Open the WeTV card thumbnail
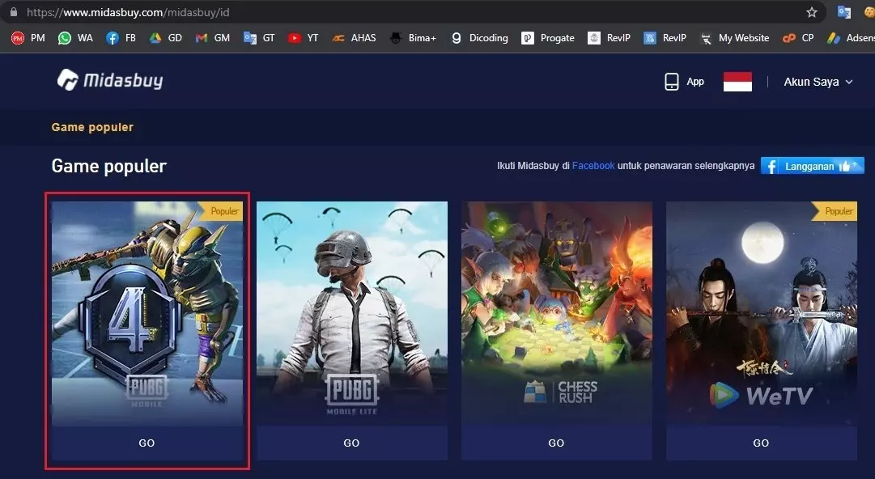The width and height of the screenshot is (875, 479). [762, 313]
